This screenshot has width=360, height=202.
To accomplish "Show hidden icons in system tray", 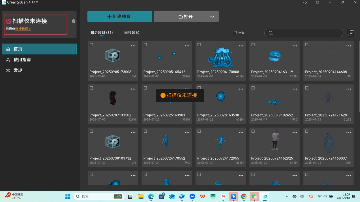I will coord(287,197).
